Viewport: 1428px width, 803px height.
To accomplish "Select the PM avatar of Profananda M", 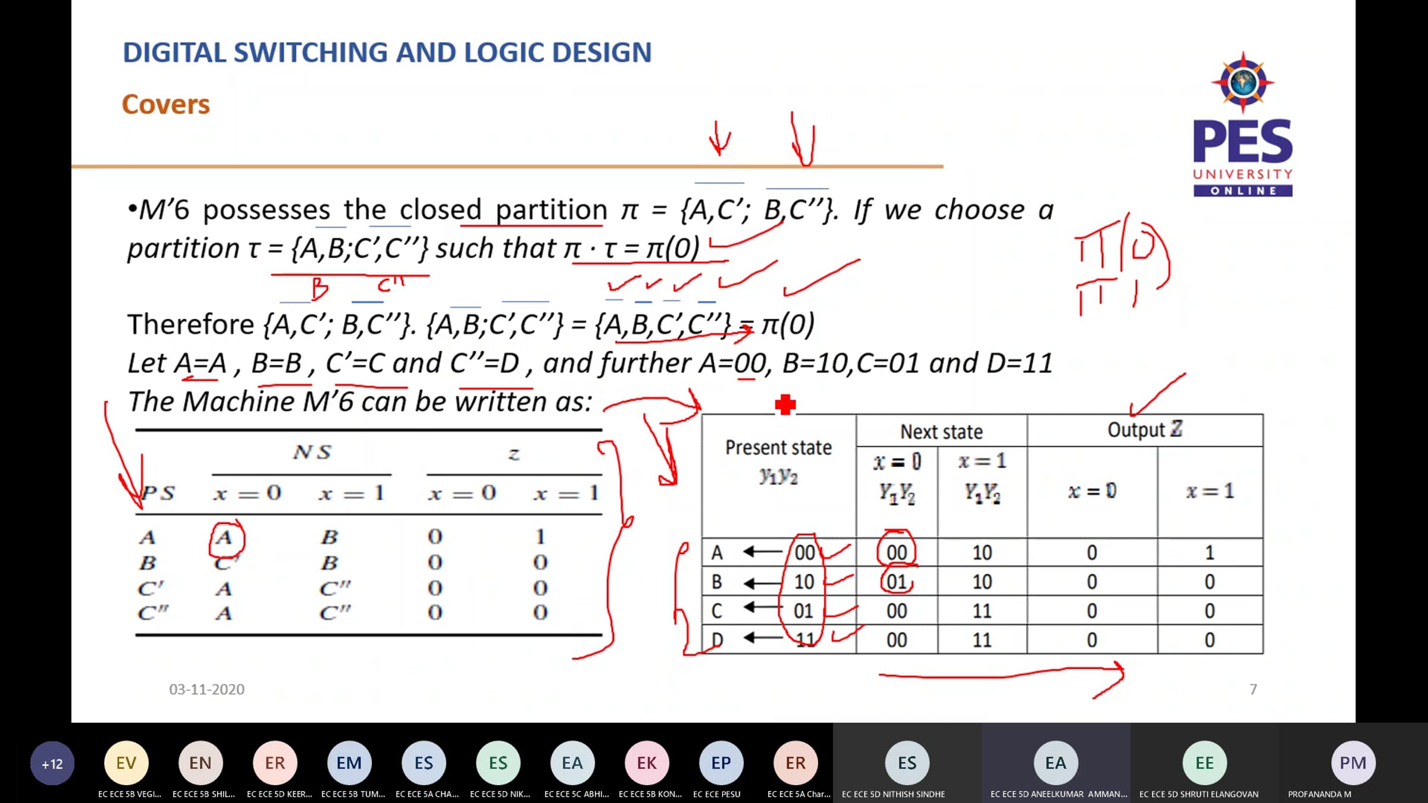I will pos(1353,763).
